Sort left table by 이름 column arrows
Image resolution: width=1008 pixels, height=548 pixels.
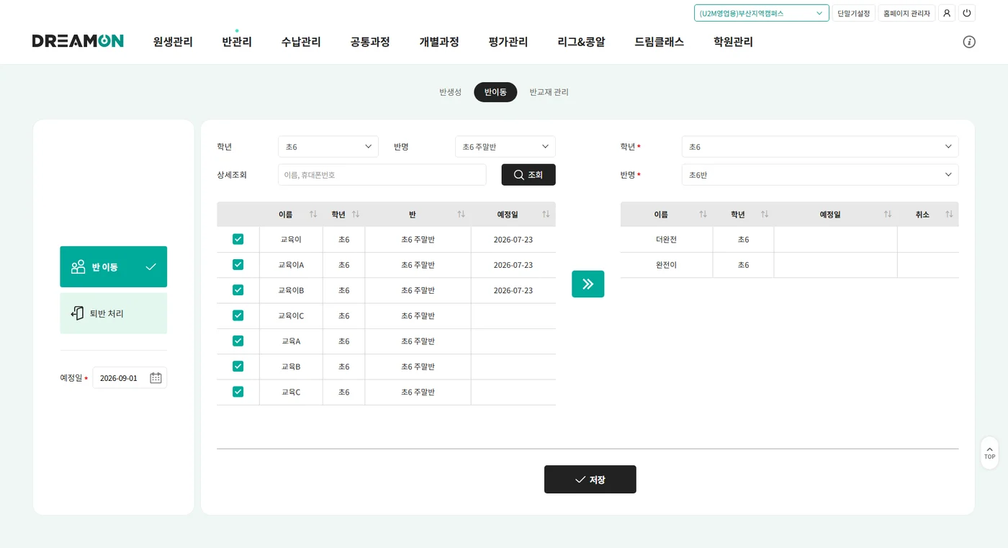point(313,215)
